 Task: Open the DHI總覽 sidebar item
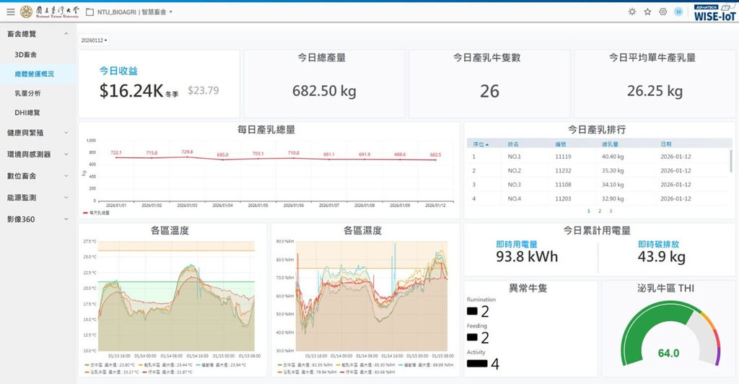[x=27, y=113]
